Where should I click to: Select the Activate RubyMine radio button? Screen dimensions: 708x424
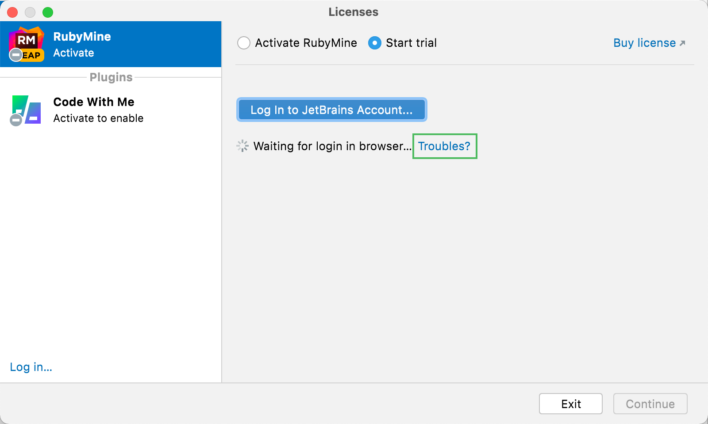click(x=243, y=43)
